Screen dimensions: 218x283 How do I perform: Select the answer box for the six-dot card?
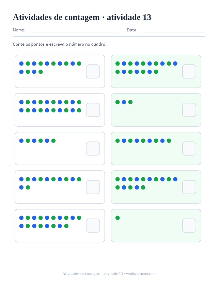pyautogui.click(x=93, y=148)
